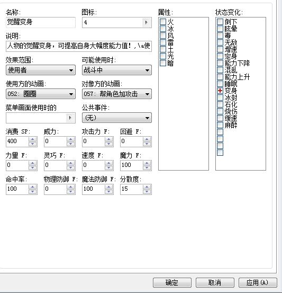
Task: Decrease 威力 value with down arrow
Action: (x=70, y=144)
